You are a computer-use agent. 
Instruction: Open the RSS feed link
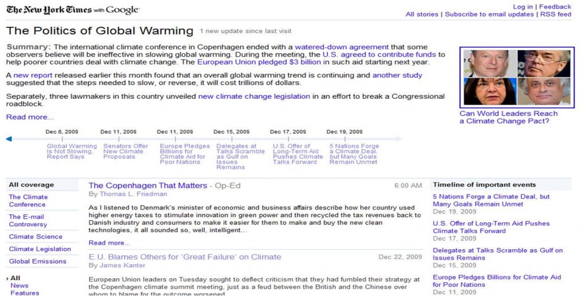tap(556, 14)
